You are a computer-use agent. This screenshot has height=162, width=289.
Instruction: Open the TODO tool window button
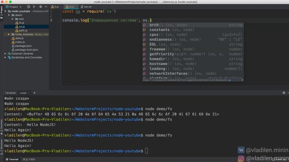(x=29, y=159)
